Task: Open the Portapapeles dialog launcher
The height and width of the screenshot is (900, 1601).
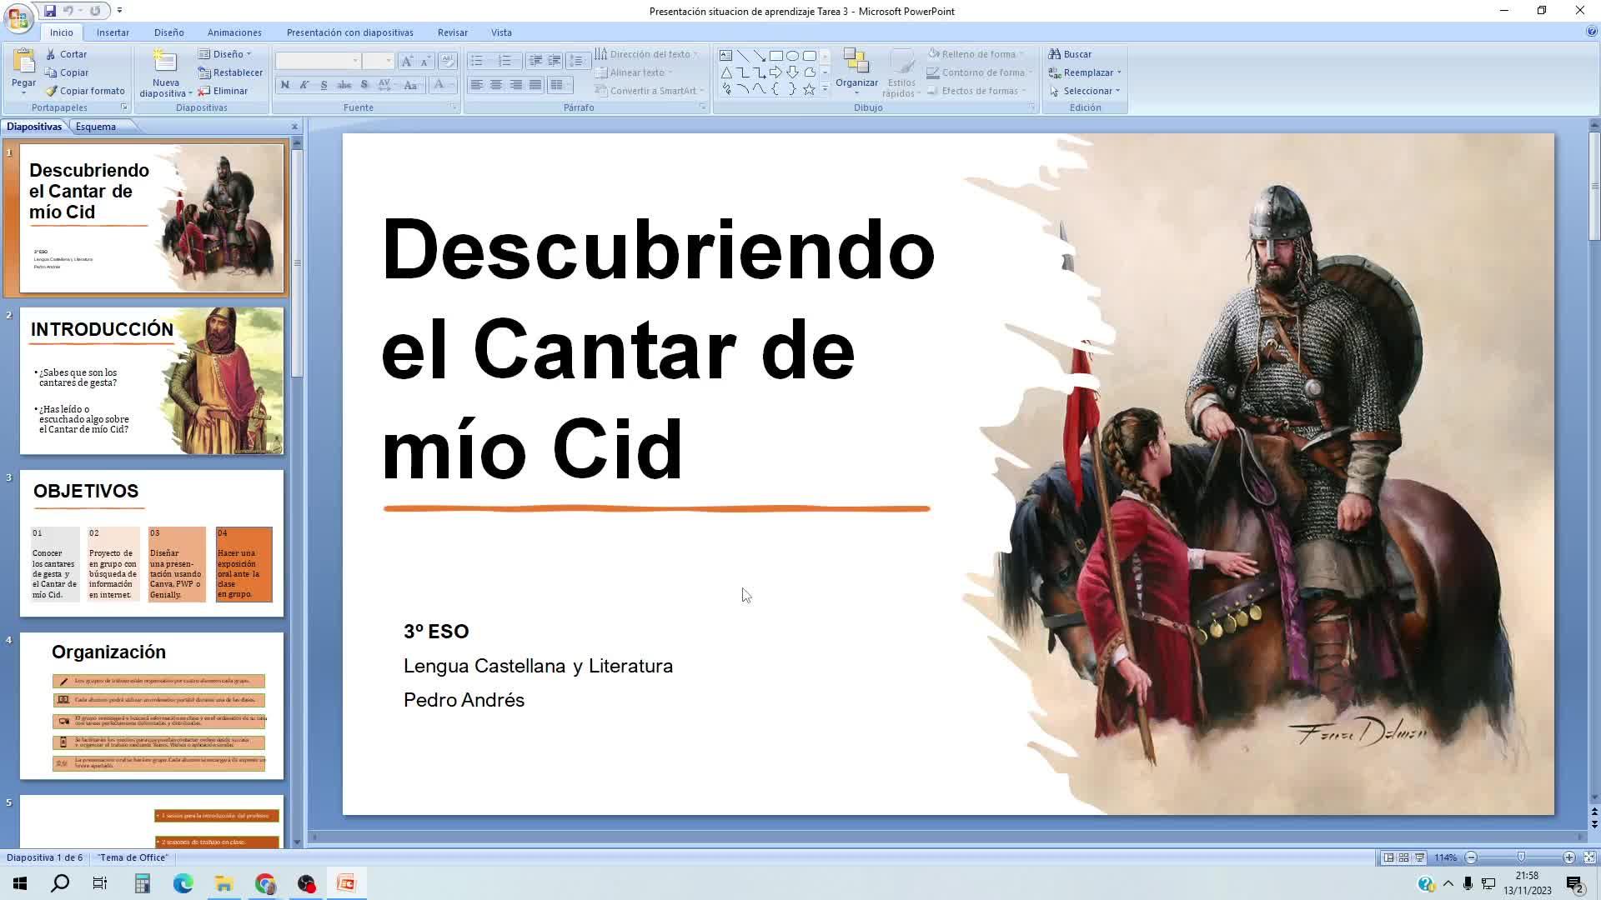Action: coord(124,107)
